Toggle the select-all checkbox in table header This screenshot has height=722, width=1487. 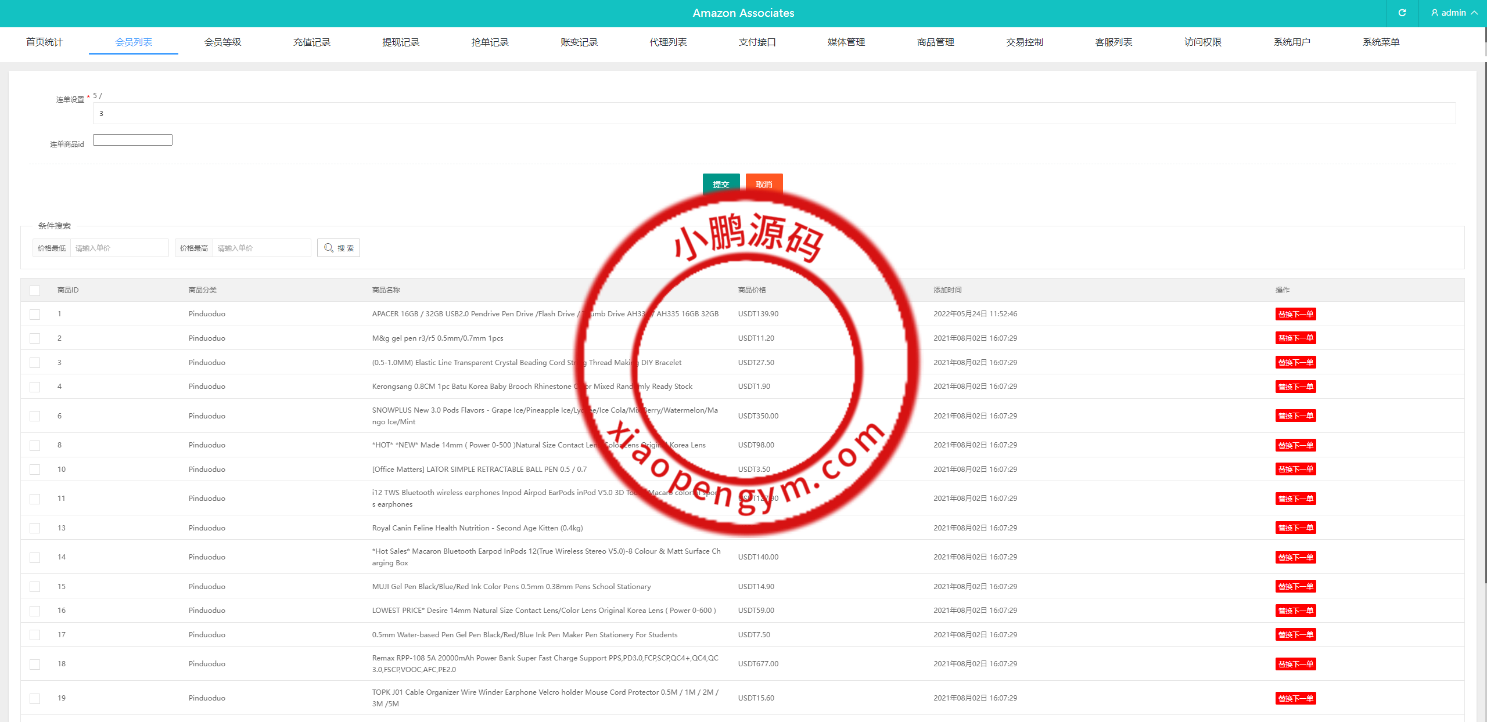click(35, 290)
